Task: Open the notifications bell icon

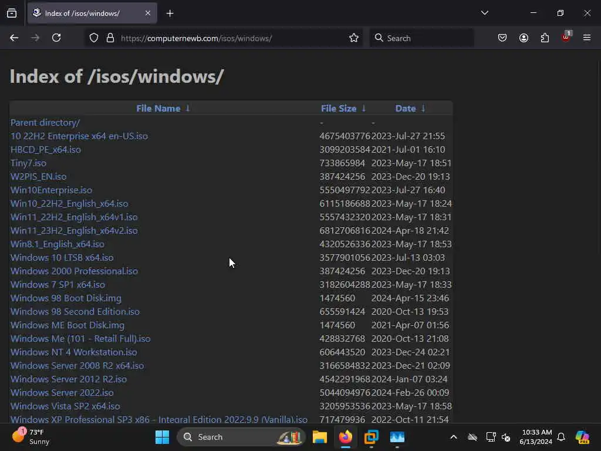Action: click(x=561, y=437)
